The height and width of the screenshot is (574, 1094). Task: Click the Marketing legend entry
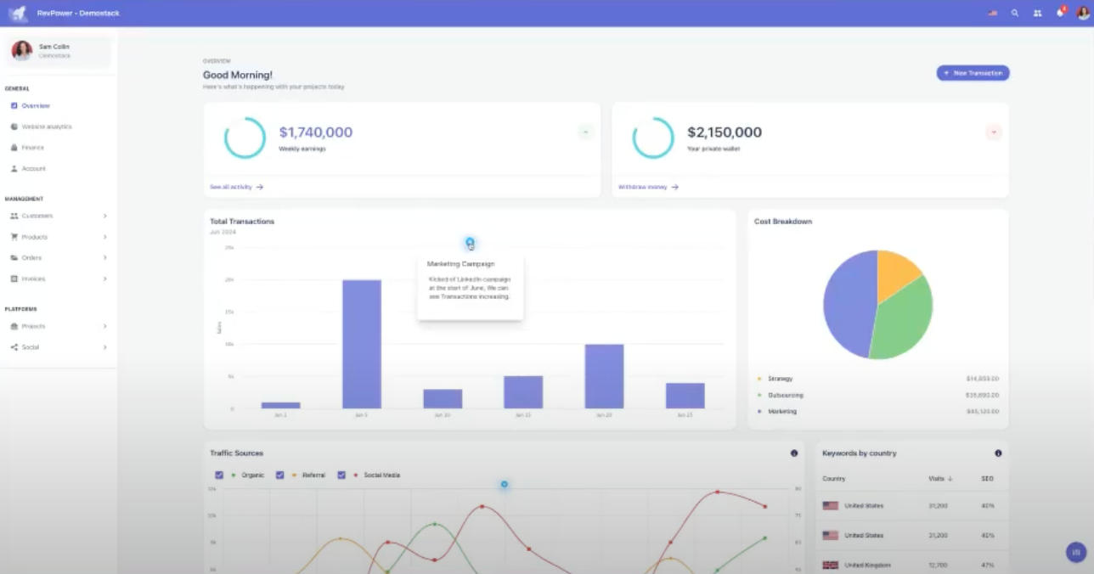click(777, 411)
